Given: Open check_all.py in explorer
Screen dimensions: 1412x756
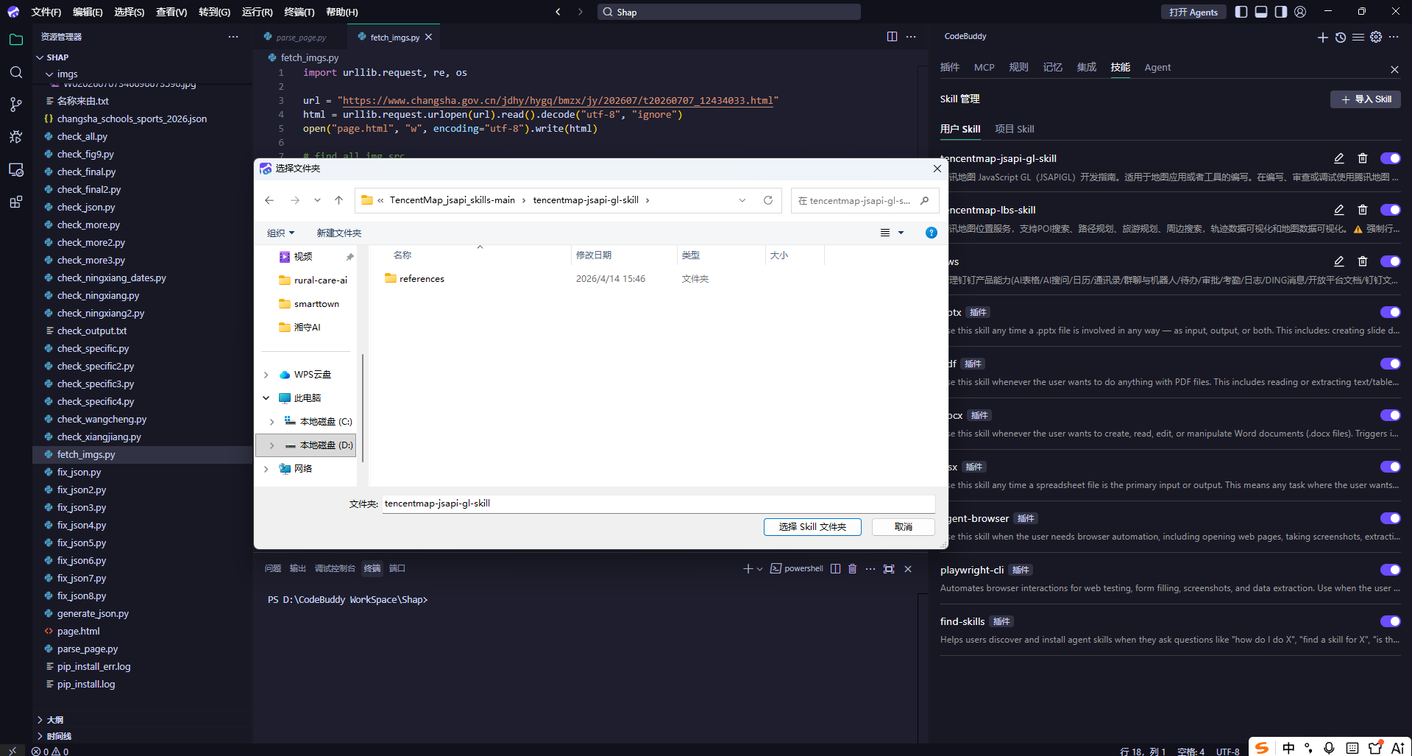Looking at the screenshot, I should [x=82, y=137].
